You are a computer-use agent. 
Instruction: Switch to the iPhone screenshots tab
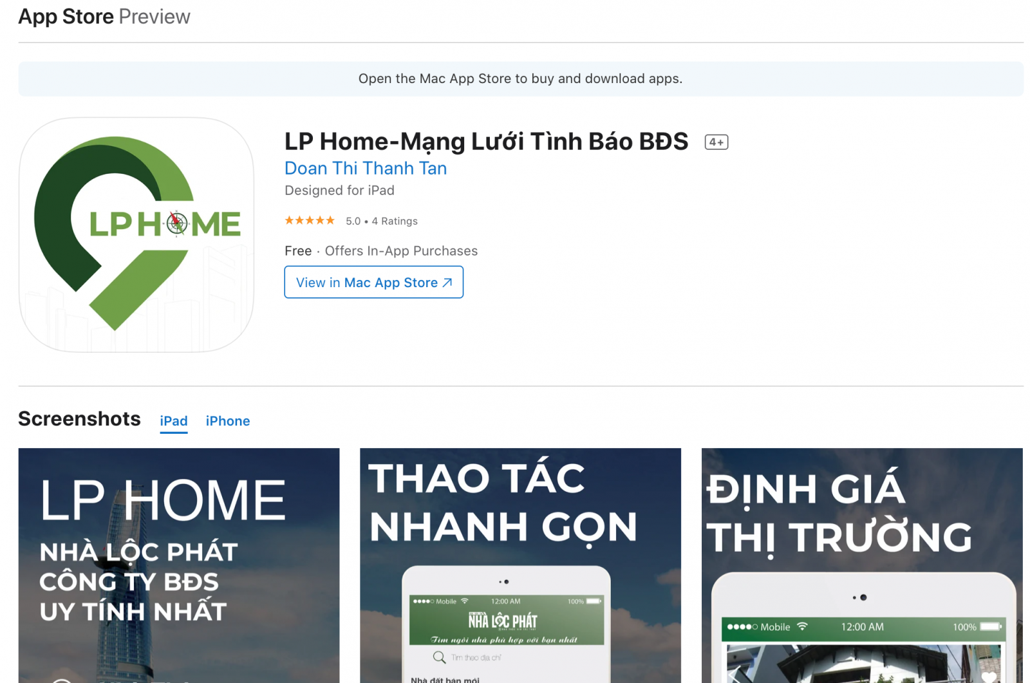(228, 421)
